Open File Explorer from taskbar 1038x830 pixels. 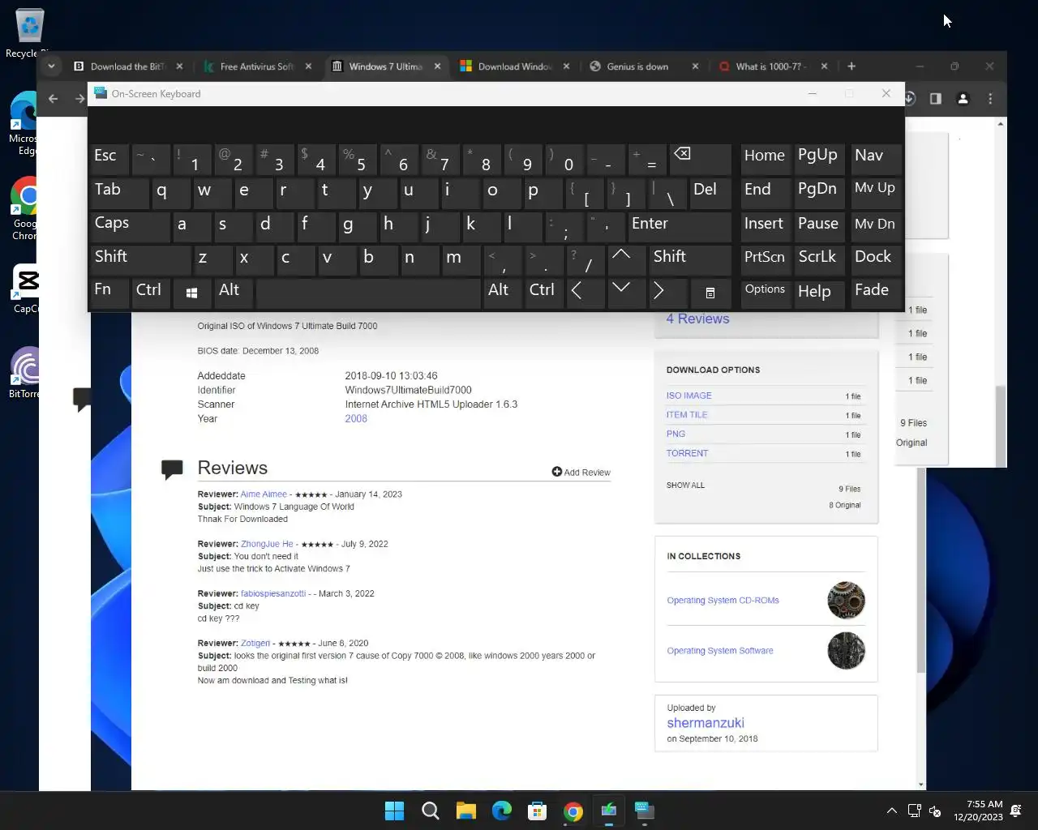point(465,811)
